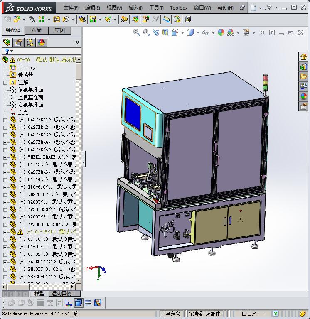Screen dimensions: 310x319
Task: Open the DisplayManager tab icon
Action: point(42,42)
